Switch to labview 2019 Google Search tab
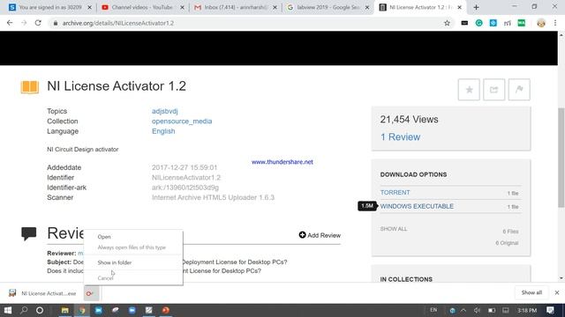 coord(328,7)
